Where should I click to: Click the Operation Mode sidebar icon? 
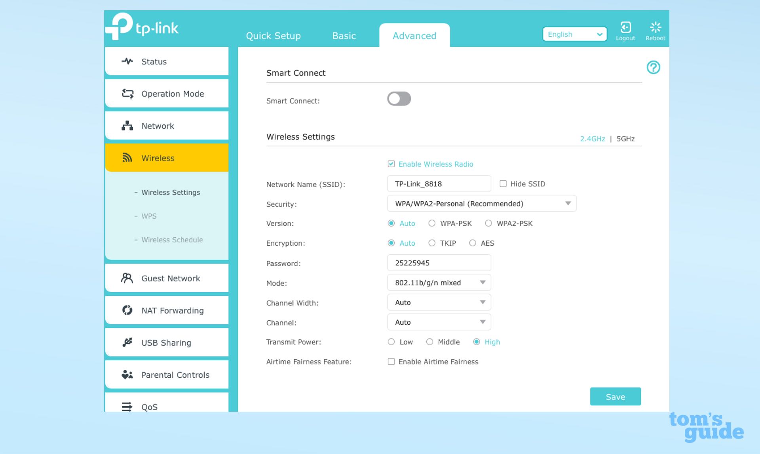coord(129,94)
